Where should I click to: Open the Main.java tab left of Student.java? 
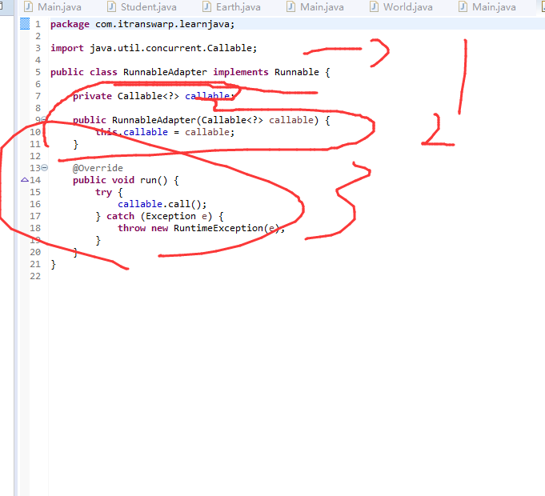[x=53, y=7]
